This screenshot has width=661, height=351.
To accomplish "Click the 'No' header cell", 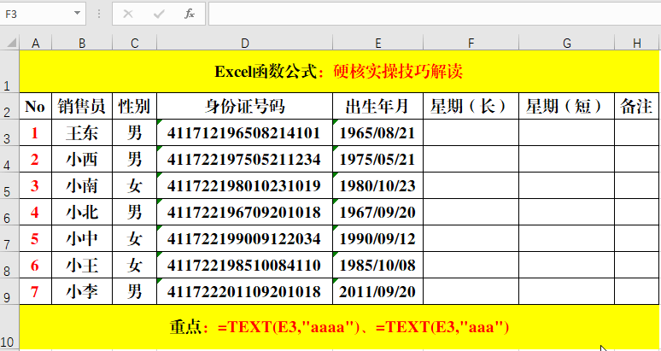I will click(36, 106).
